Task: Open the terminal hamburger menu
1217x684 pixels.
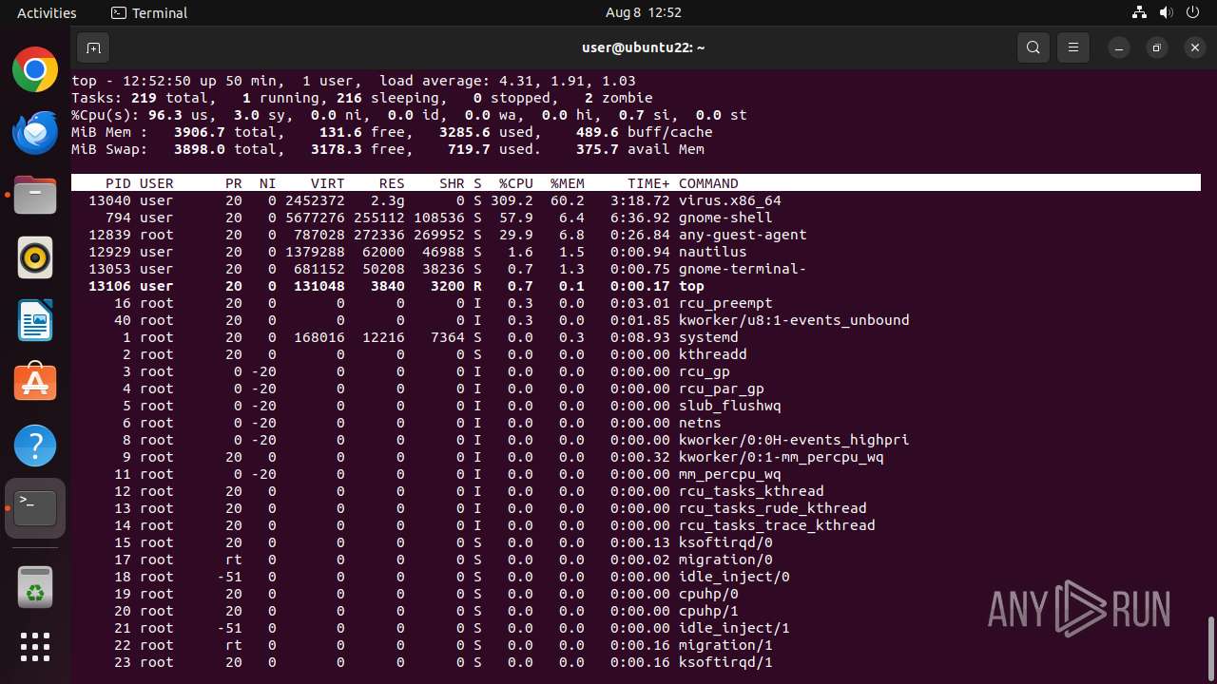Action: coord(1073,47)
